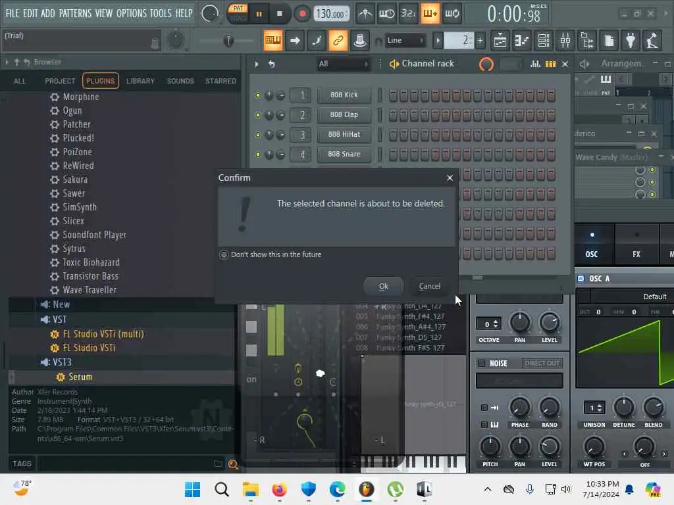Switch to Serum OSC tab

pyautogui.click(x=592, y=243)
